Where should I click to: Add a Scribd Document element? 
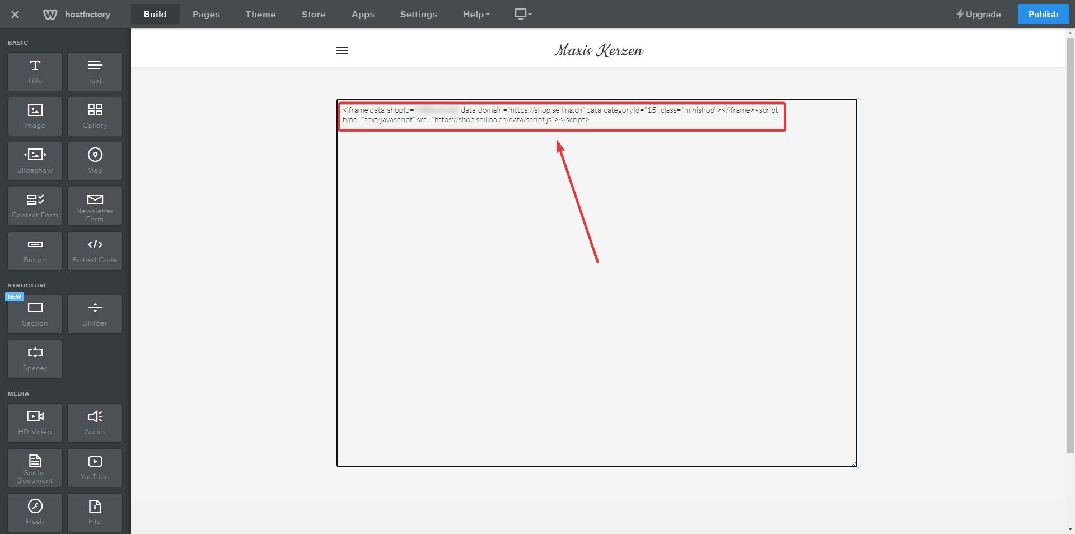35,468
